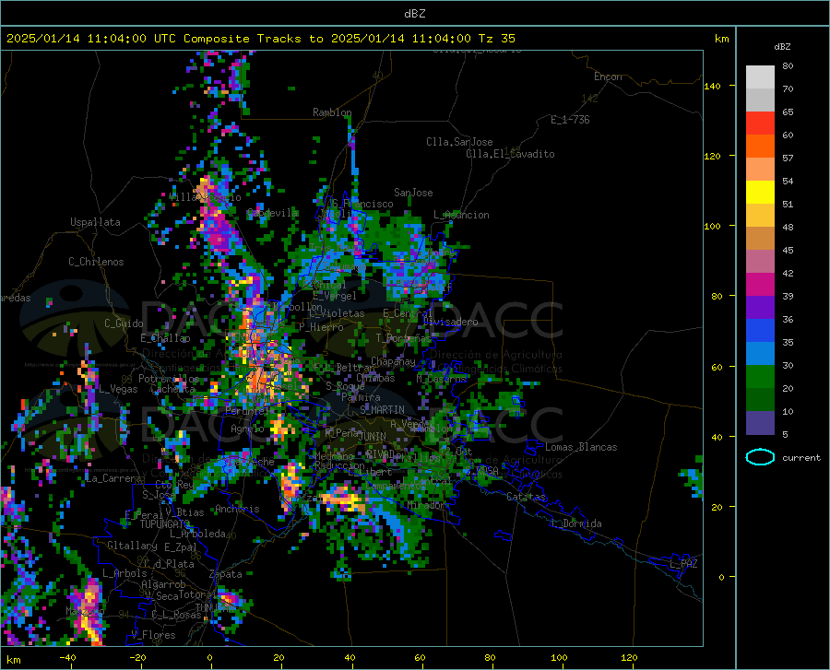Select the 'Agrelo' map label
The height and width of the screenshot is (670, 830).
coord(247,429)
